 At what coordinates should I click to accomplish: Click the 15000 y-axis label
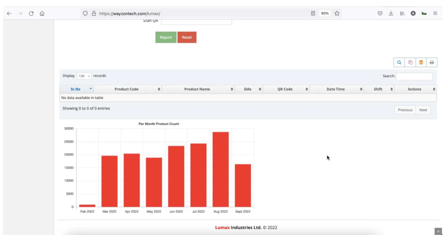point(69,168)
